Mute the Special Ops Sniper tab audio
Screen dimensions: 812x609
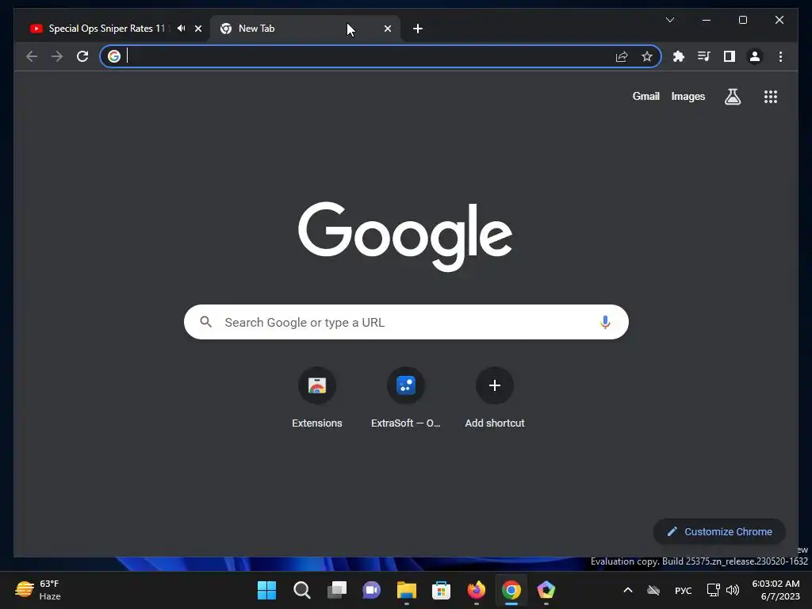click(x=182, y=29)
